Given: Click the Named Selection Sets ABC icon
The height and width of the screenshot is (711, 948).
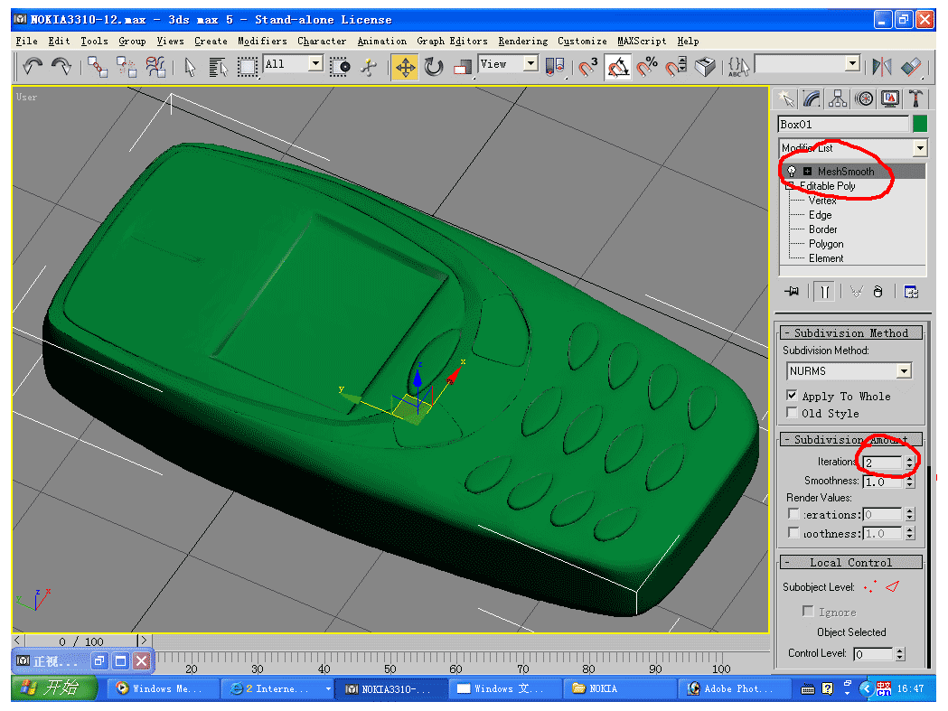Looking at the screenshot, I should click(738, 67).
